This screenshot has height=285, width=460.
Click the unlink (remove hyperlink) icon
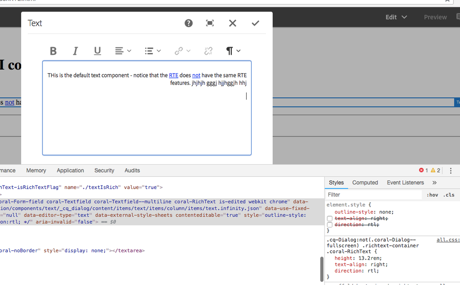208,51
